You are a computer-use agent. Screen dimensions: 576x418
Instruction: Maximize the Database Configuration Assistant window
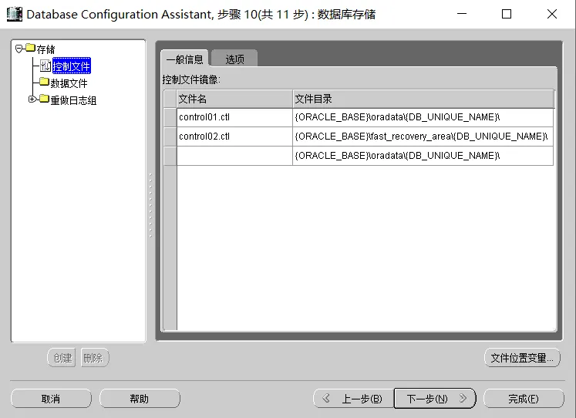(x=507, y=14)
